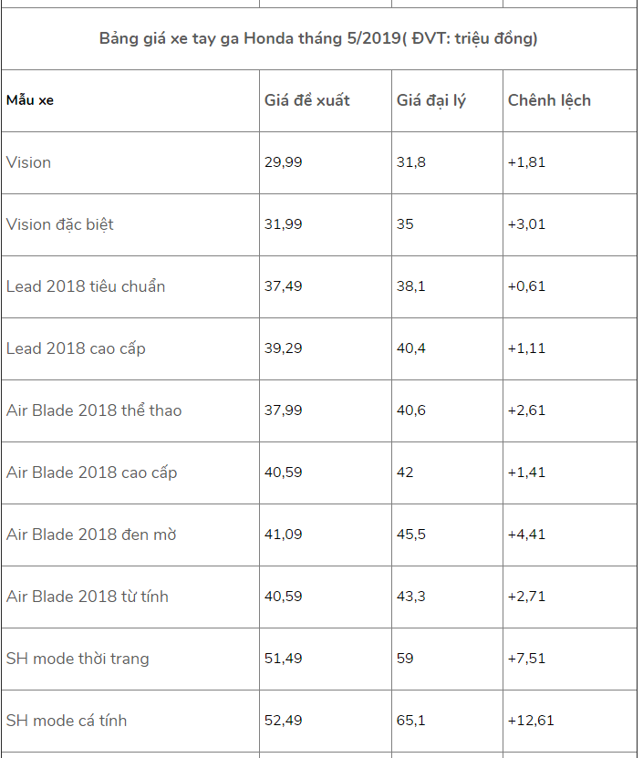This screenshot has height=758, width=643.
Task: Click the "Air Blade 2018 đen mờ" cell
Action: click(91, 535)
